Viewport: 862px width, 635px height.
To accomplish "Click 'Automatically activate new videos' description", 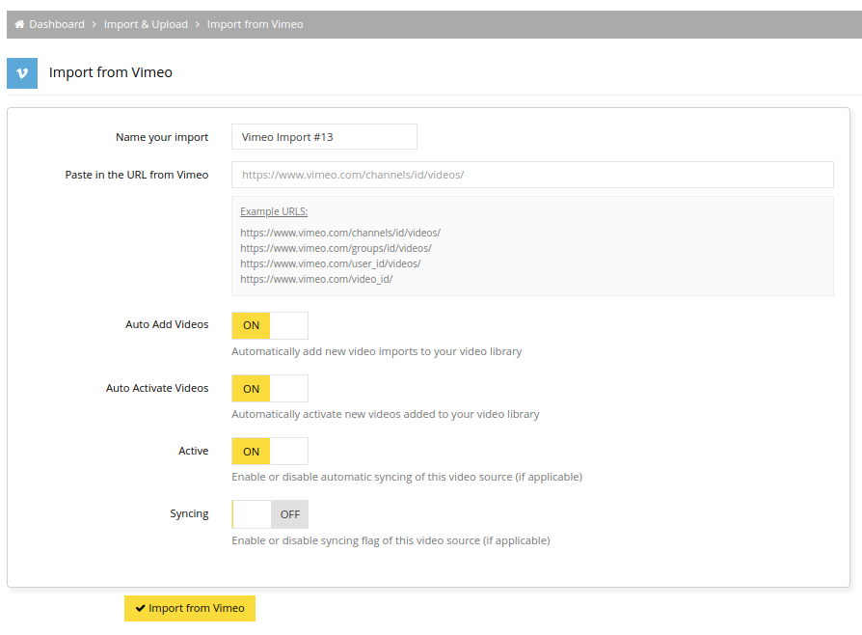I will (x=386, y=414).
